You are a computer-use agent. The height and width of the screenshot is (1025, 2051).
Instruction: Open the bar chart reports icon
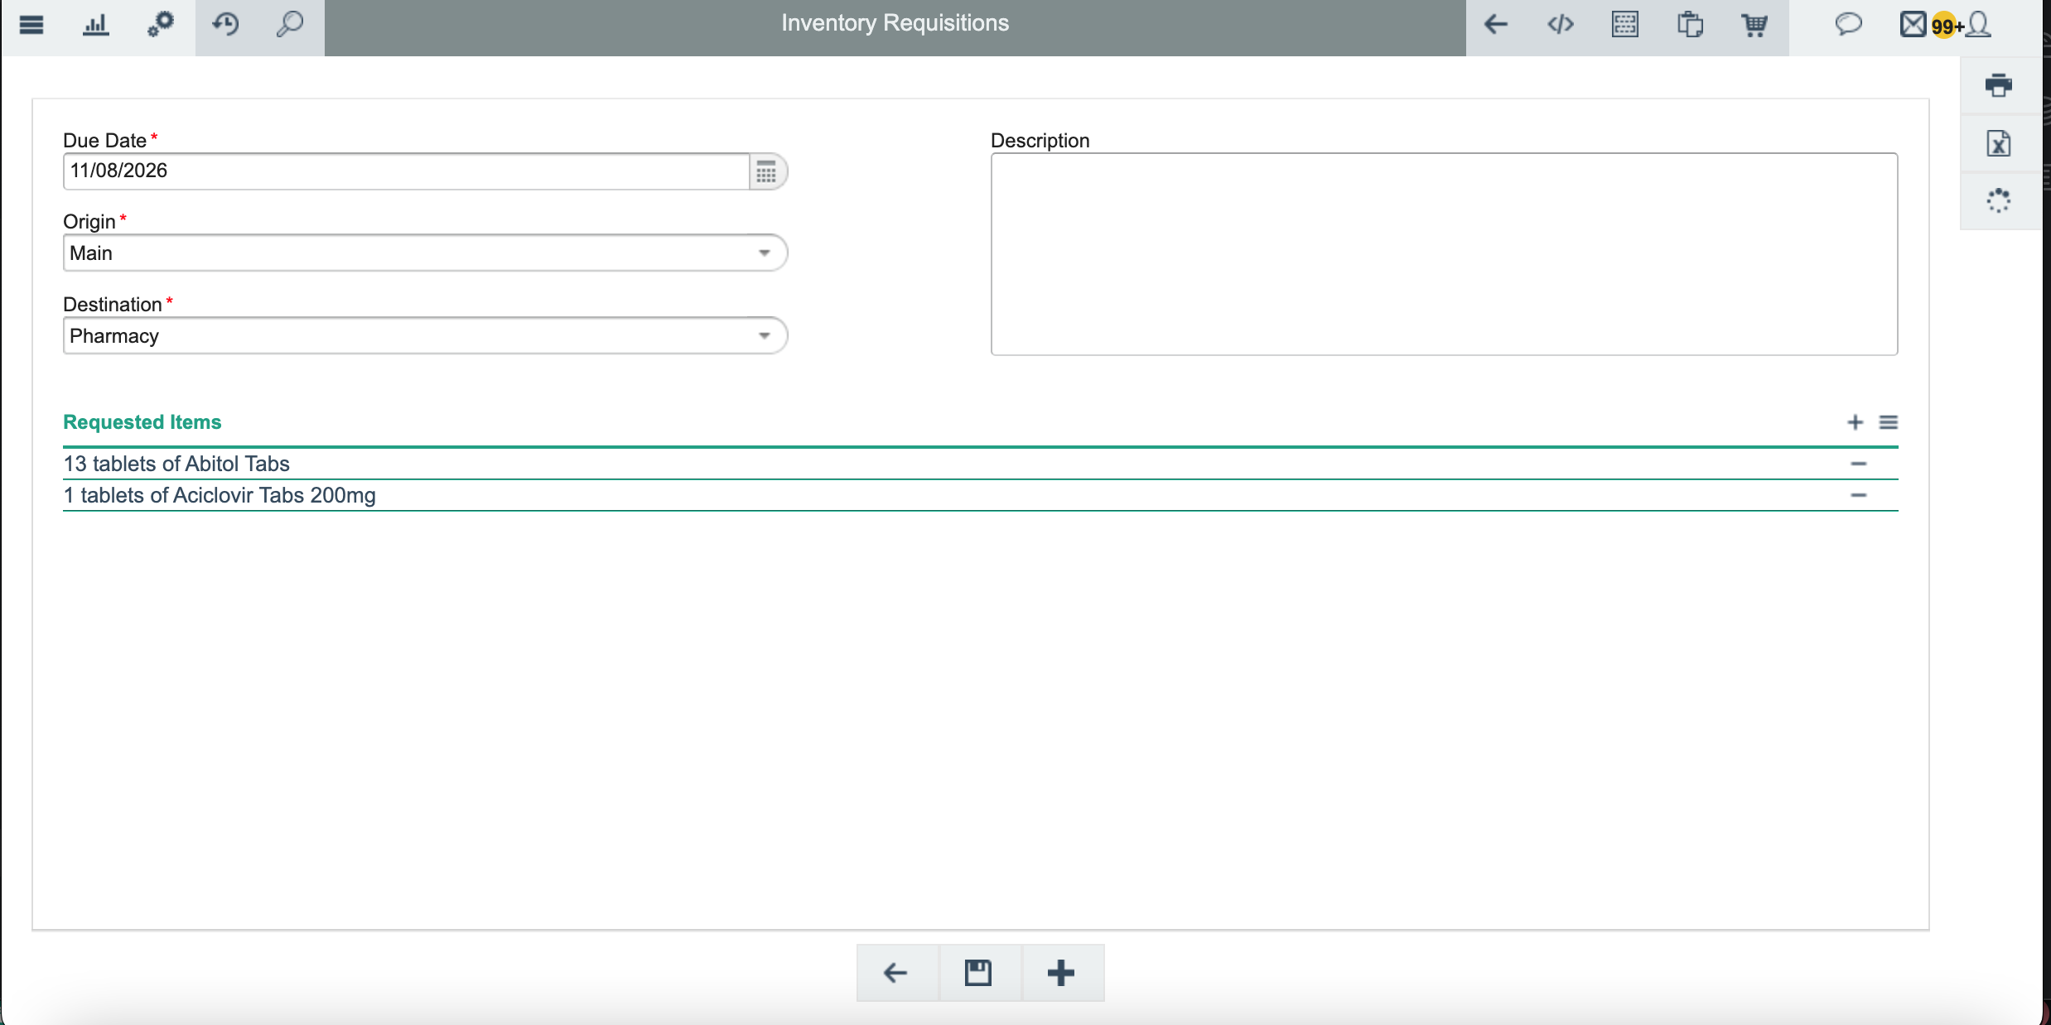96,25
